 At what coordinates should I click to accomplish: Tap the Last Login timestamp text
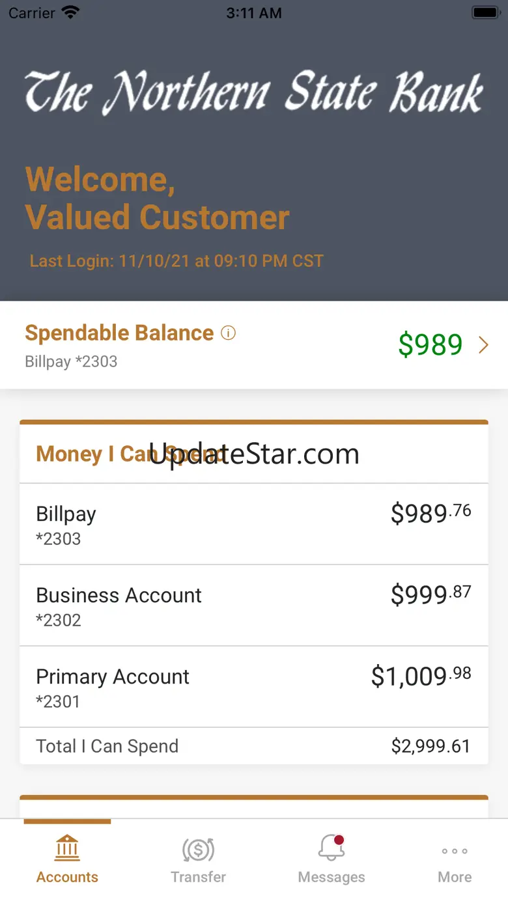(176, 261)
